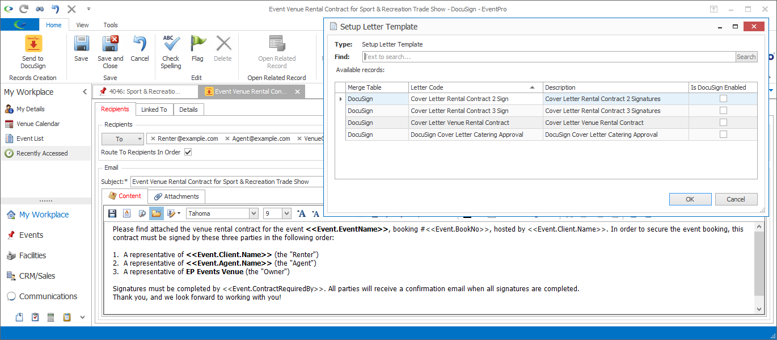
Task: Click the Cancel arrow icon in the ribbon
Action: pos(140,44)
